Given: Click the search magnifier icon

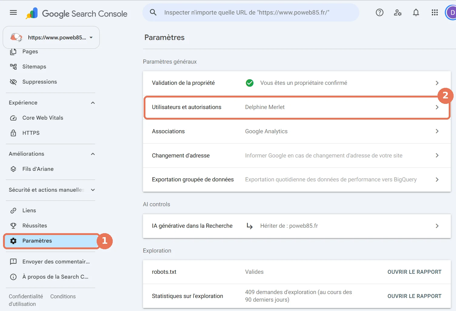Looking at the screenshot, I should [153, 12].
